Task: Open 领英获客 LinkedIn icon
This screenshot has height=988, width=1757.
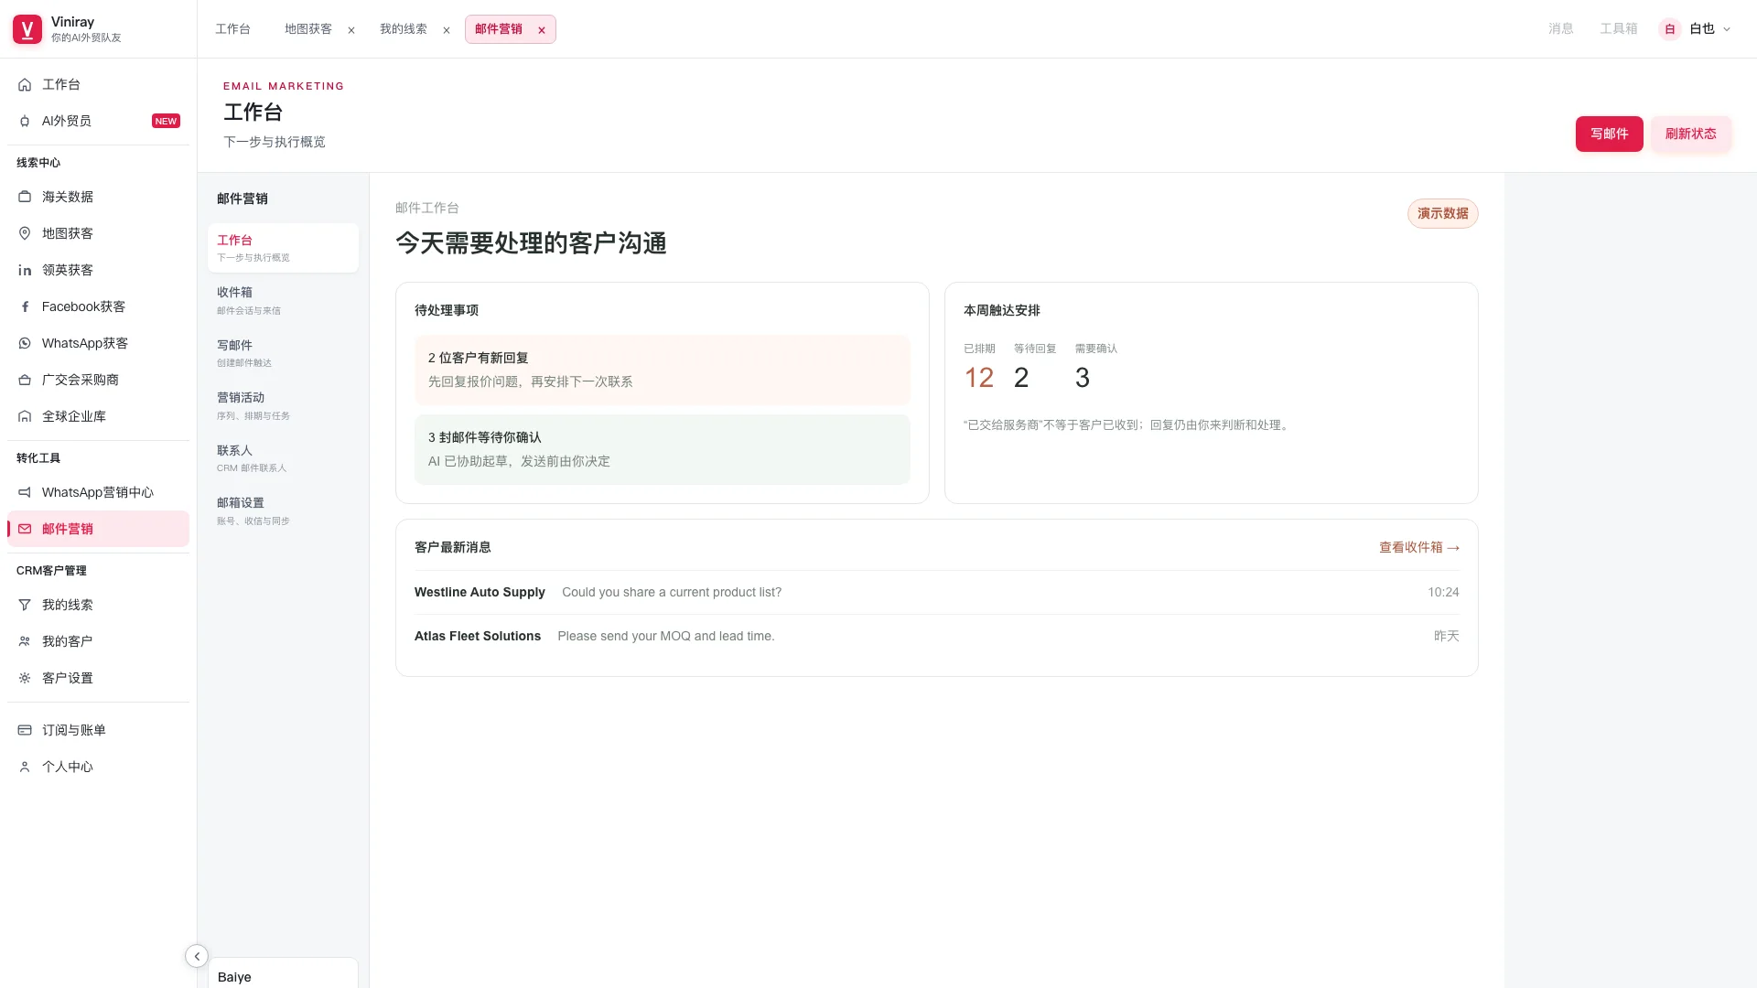Action: [25, 270]
